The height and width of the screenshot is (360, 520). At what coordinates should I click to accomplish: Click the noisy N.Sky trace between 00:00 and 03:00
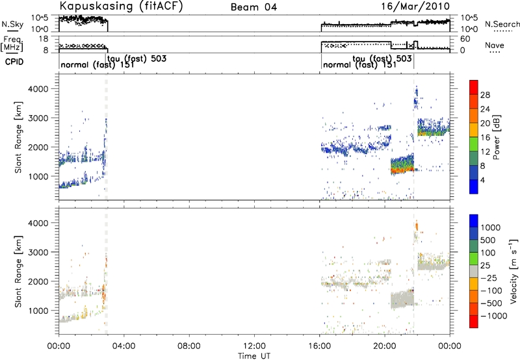point(83,20)
